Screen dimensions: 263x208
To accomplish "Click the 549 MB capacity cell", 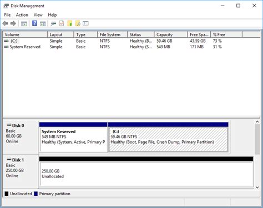I will [x=163, y=47].
